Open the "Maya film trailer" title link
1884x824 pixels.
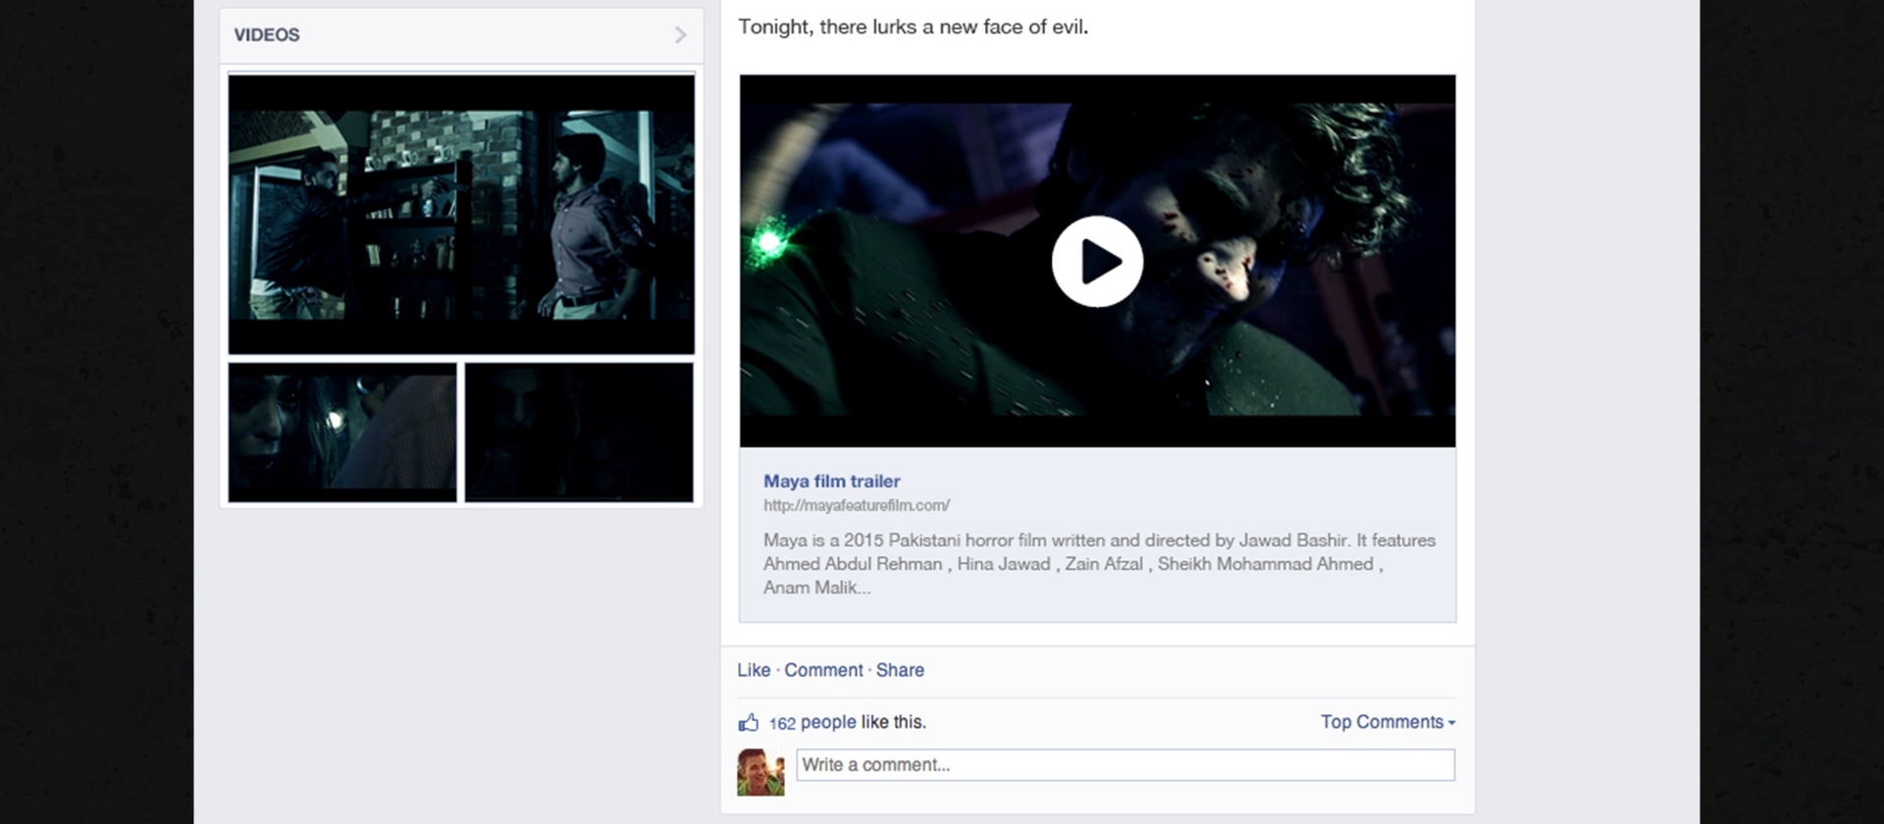point(831,482)
